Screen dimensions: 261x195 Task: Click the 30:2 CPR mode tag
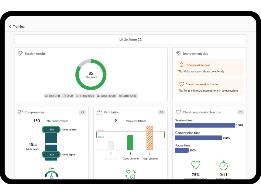point(53,96)
